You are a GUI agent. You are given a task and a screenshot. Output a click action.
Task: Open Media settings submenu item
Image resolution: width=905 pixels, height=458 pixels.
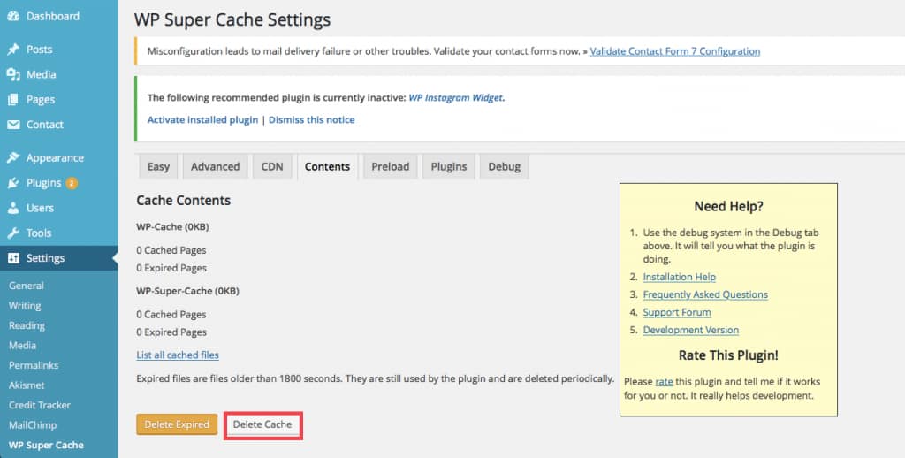click(22, 346)
